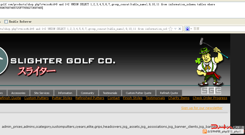The height and width of the screenshot is (135, 245).
Task: Click Sign up for our newsletter
Action: coord(202,108)
